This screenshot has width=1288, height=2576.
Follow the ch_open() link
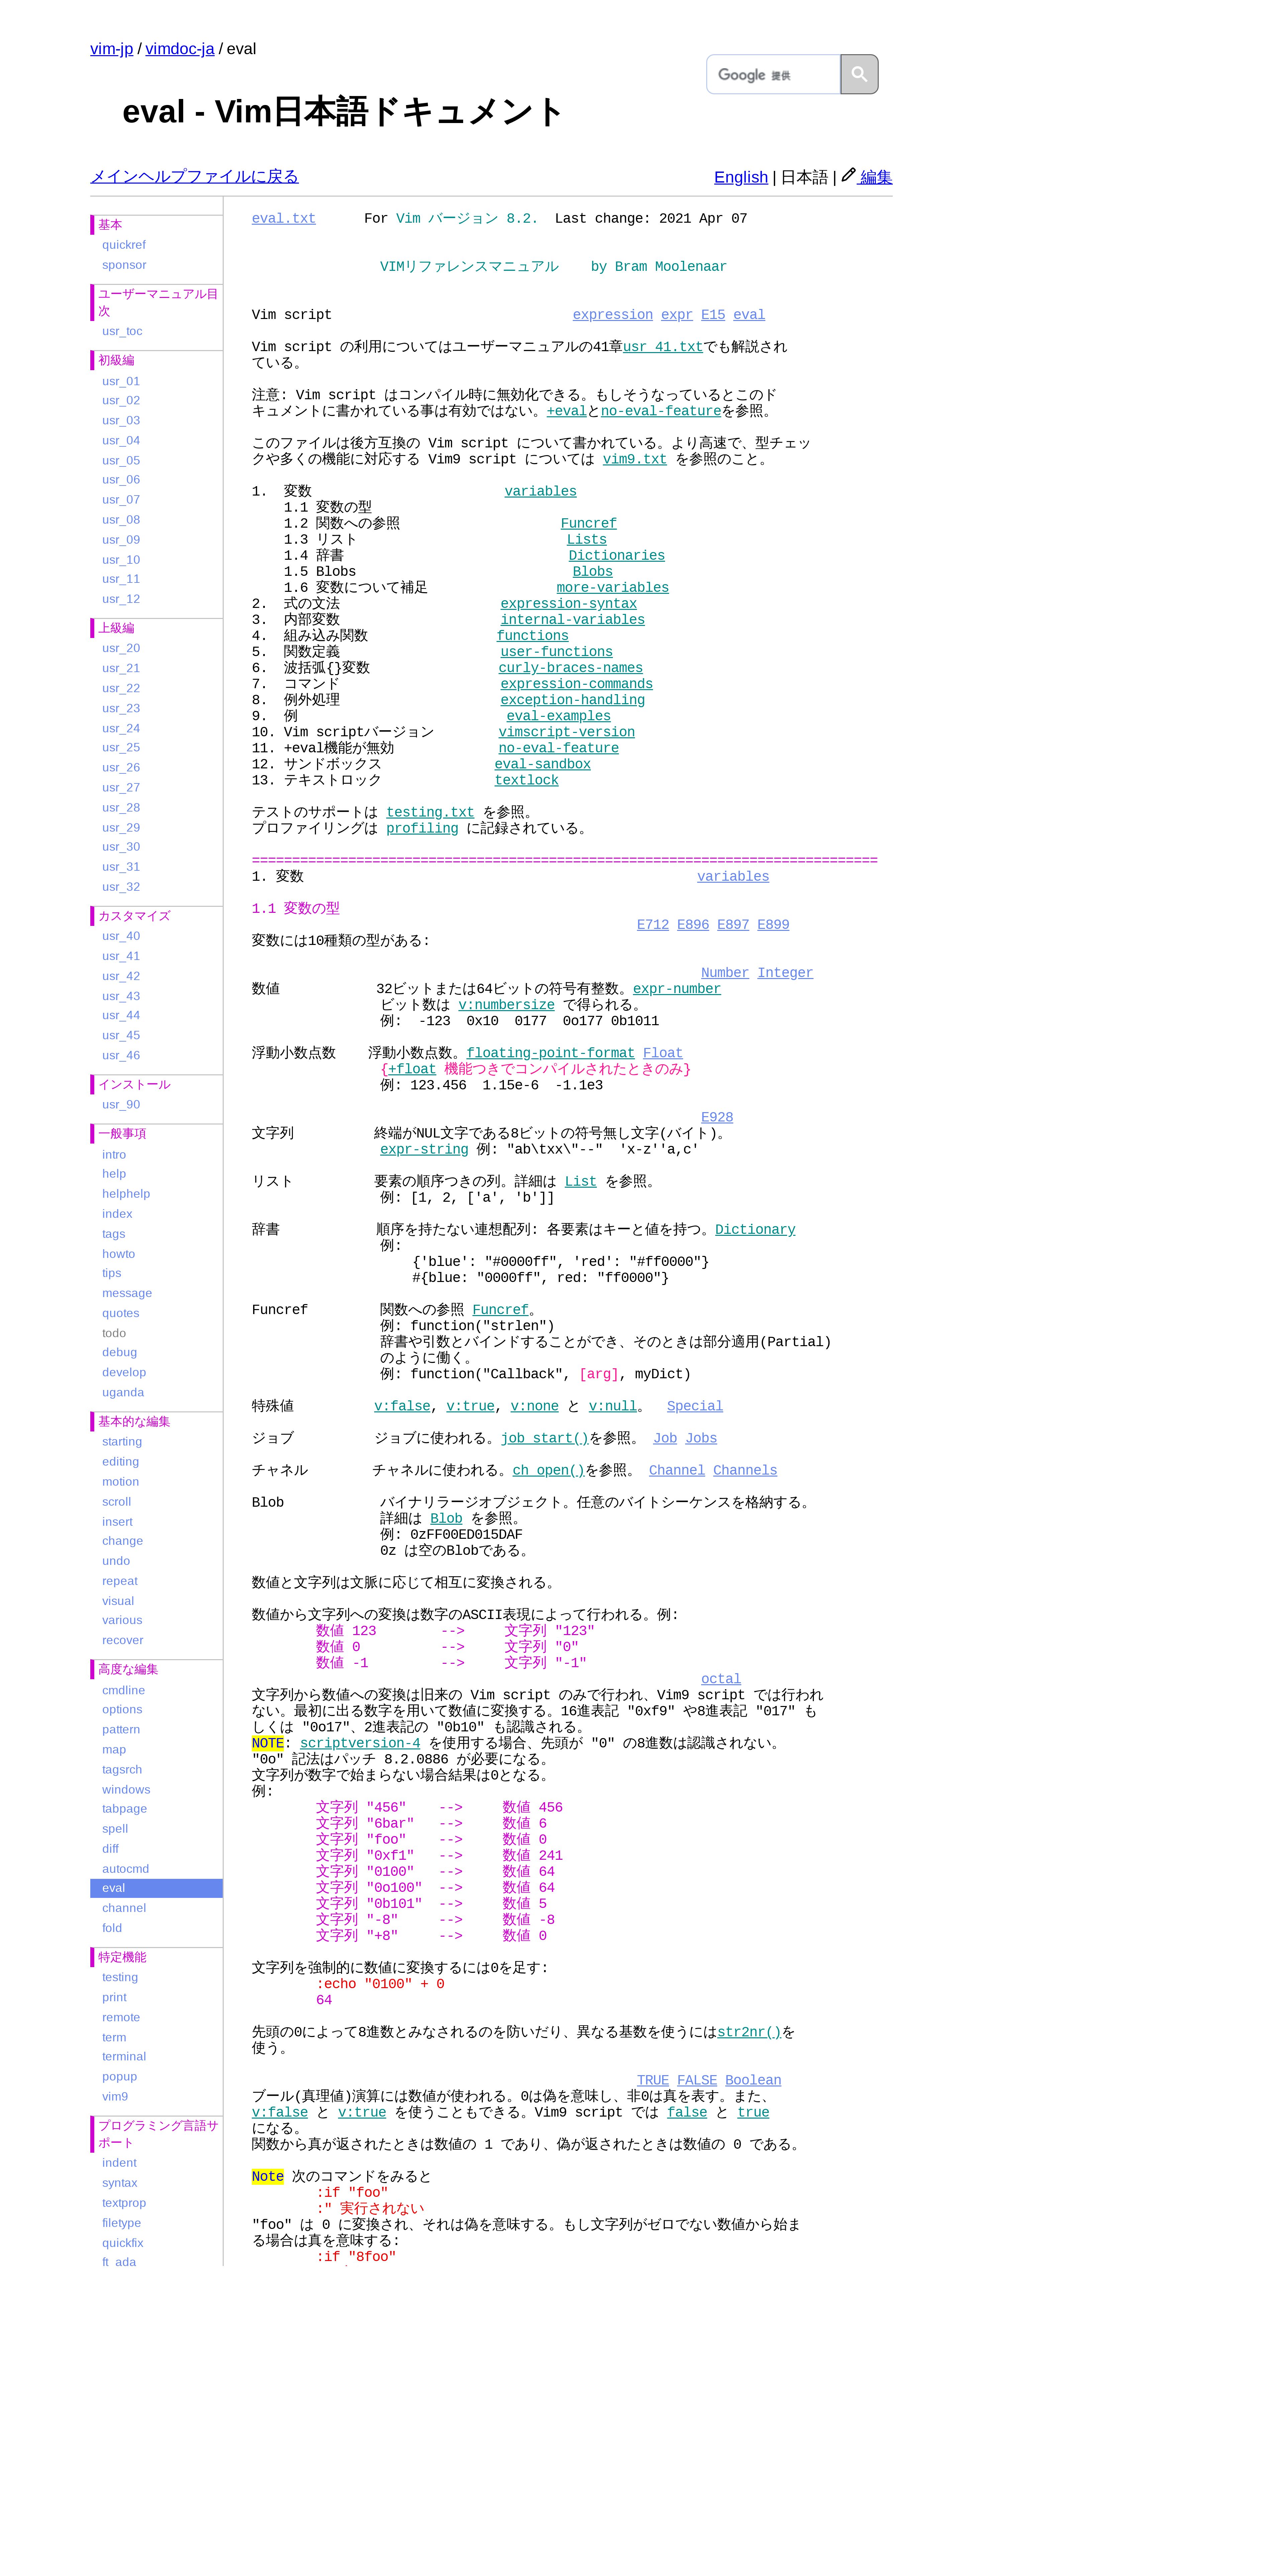[x=549, y=1470]
